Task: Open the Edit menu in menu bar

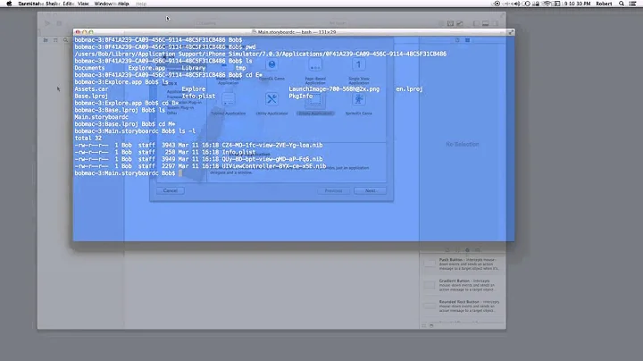Action: tap(68, 4)
